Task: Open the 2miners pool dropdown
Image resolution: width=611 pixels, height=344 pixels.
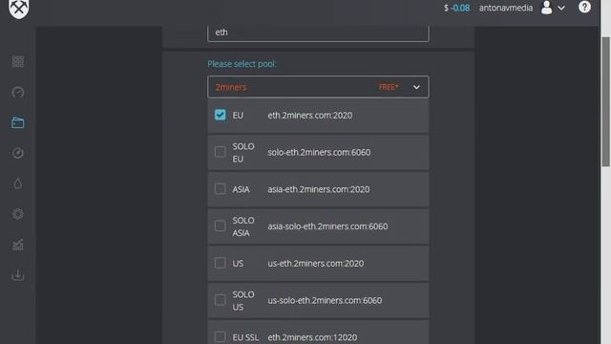Action: (x=318, y=87)
